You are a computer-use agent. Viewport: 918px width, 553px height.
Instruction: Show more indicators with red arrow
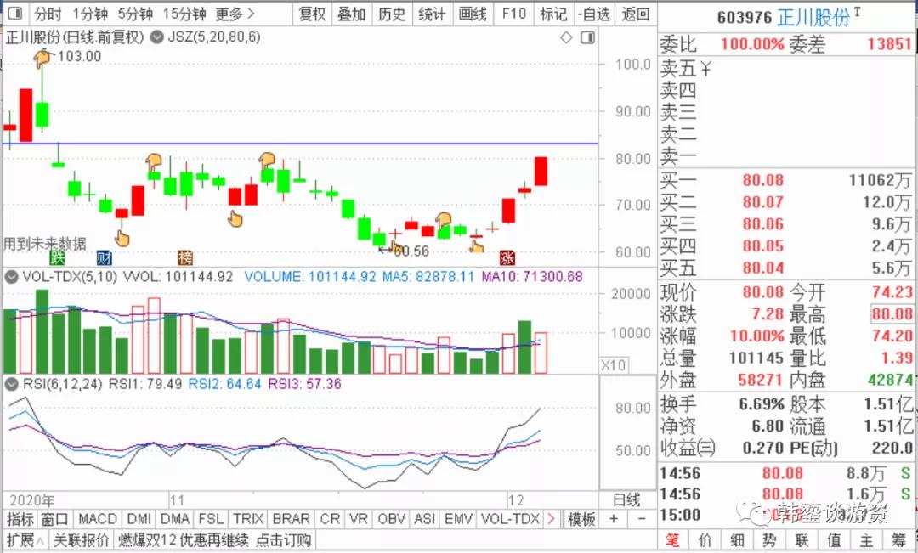(x=551, y=518)
